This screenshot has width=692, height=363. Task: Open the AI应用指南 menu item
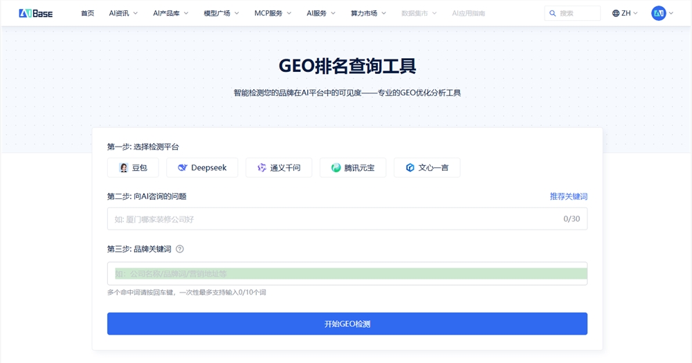(x=468, y=13)
